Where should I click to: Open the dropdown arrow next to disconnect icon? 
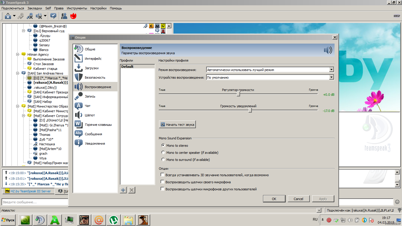pyautogui.click(x=14, y=16)
